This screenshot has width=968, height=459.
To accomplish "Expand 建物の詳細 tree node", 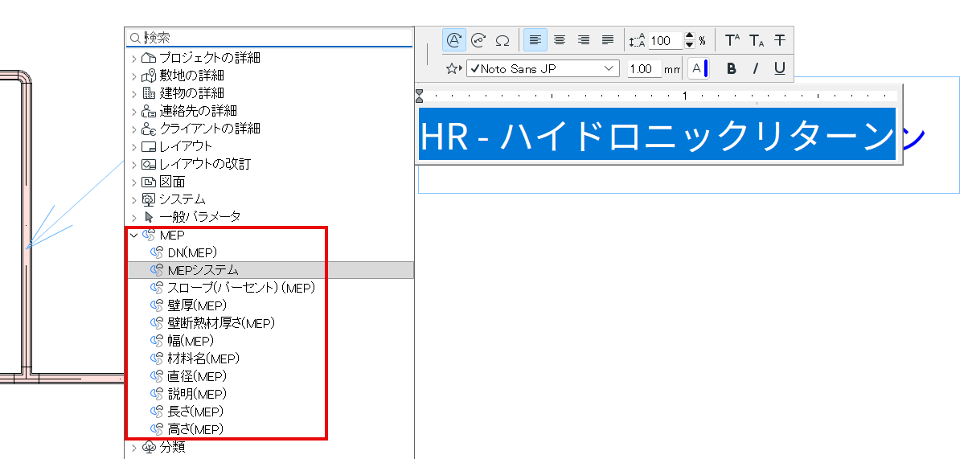I will [133, 93].
